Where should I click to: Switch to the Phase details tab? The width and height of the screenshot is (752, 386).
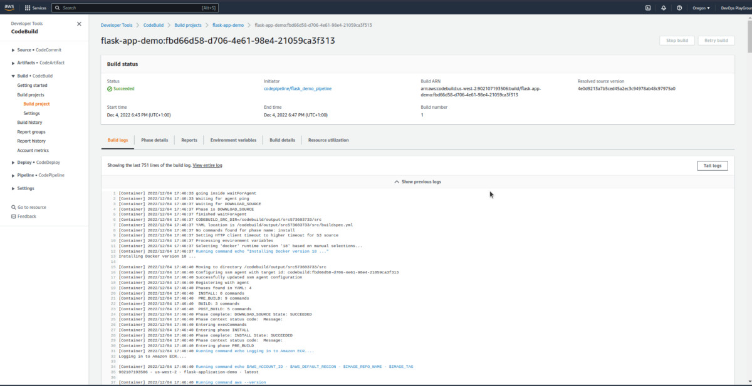[x=154, y=140]
